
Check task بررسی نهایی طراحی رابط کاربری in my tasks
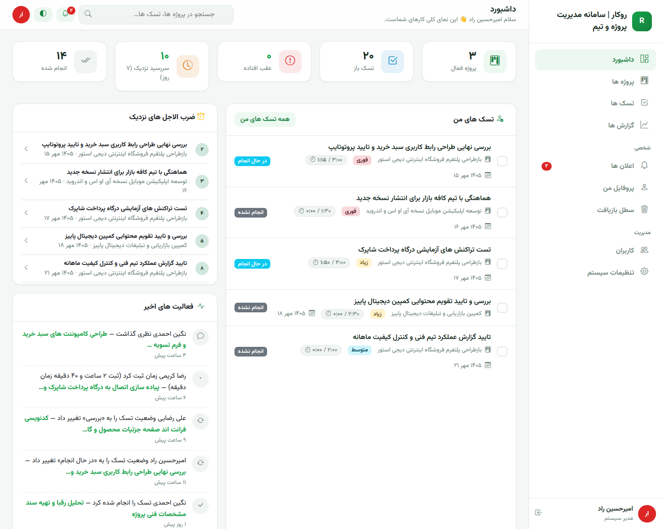click(x=502, y=161)
